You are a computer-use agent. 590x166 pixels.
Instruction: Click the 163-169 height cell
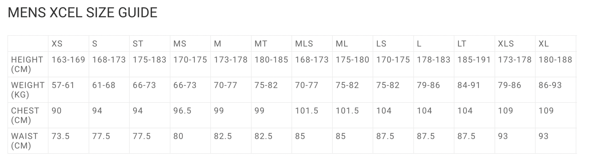[x=68, y=60]
